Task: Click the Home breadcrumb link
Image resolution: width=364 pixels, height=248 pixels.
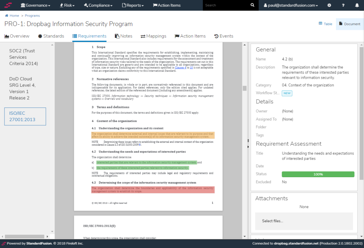Action: point(14,16)
